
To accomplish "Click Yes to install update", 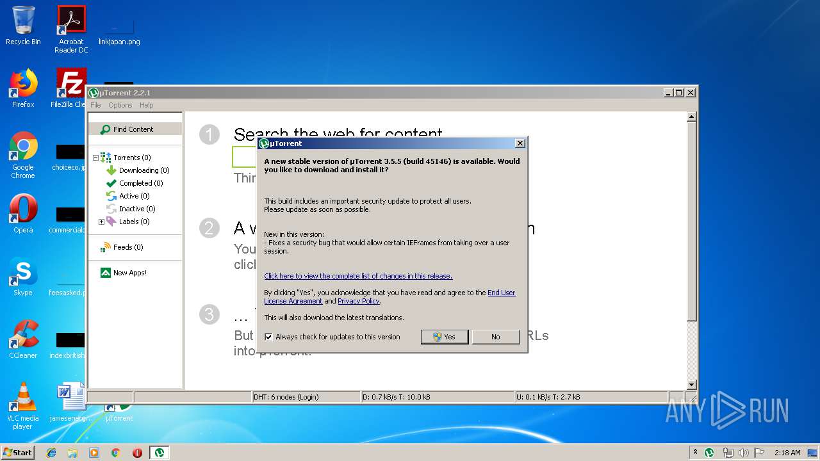I will point(444,337).
